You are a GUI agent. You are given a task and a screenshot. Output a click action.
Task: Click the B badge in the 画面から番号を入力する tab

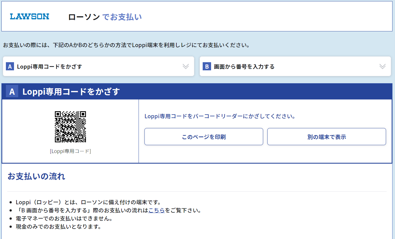point(207,66)
